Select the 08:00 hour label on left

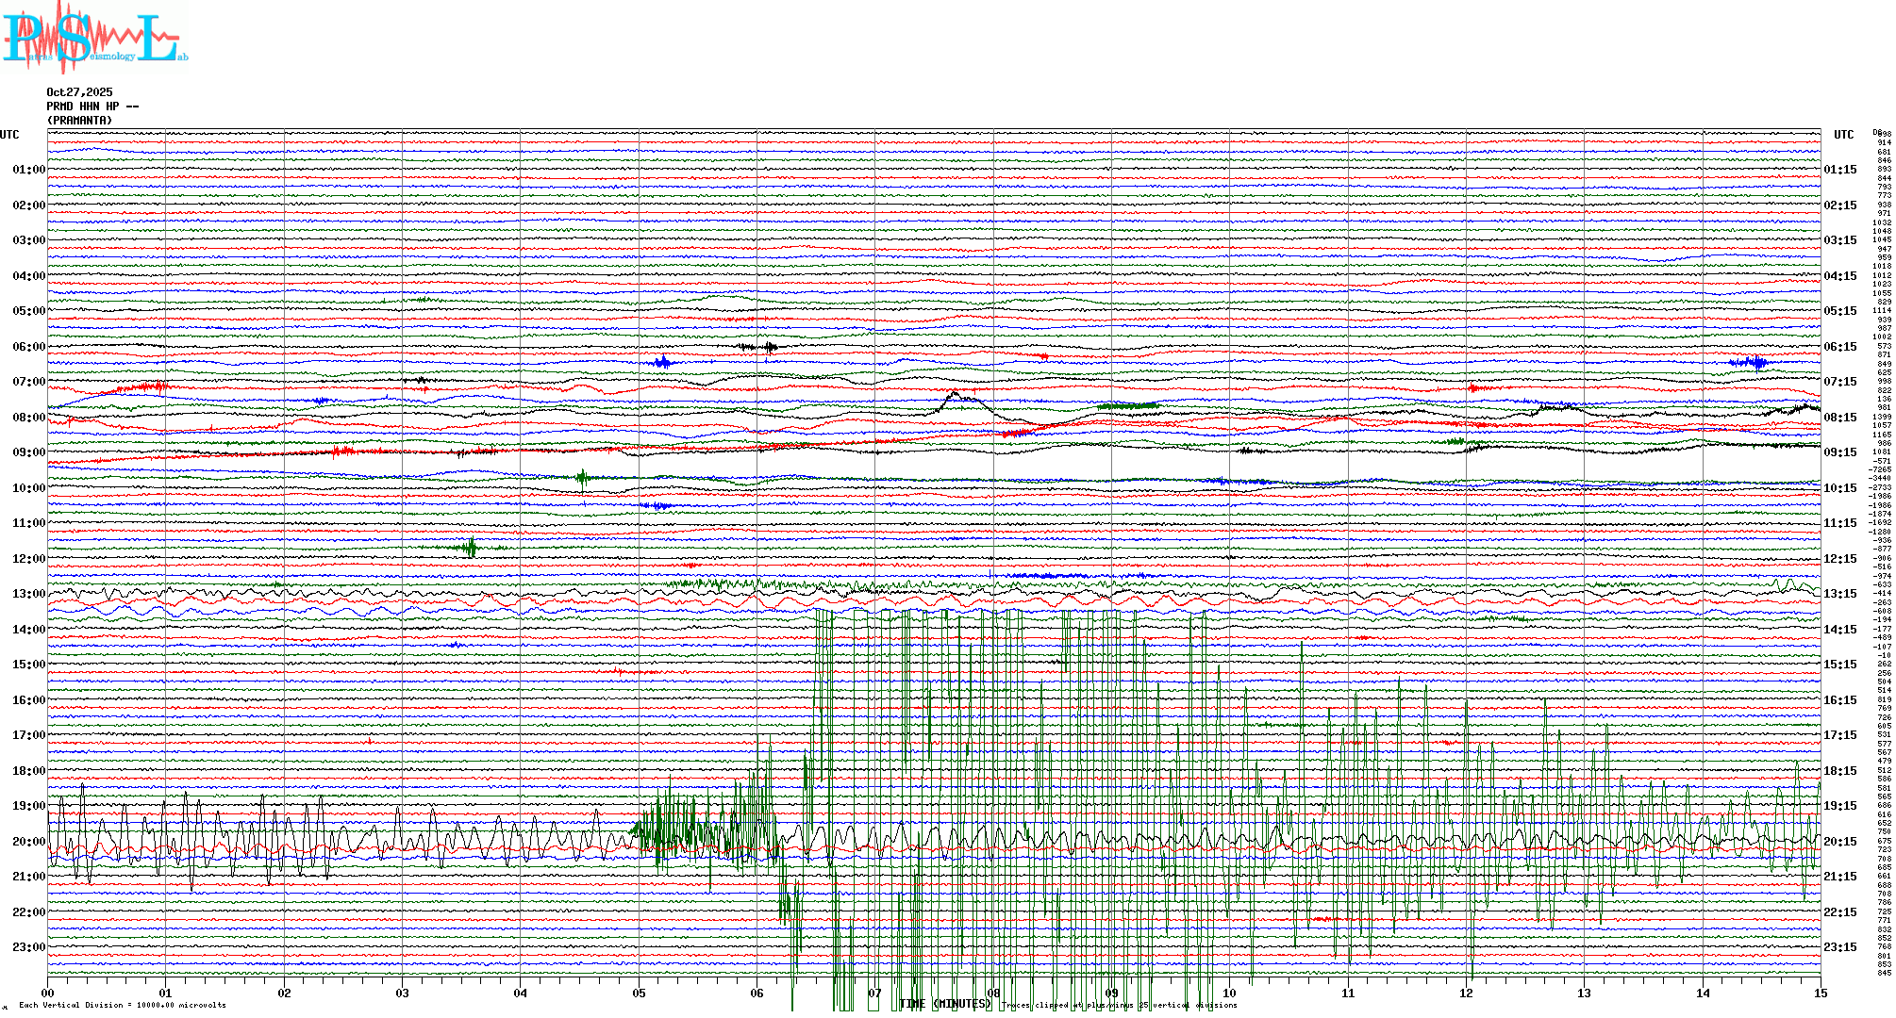coord(28,418)
